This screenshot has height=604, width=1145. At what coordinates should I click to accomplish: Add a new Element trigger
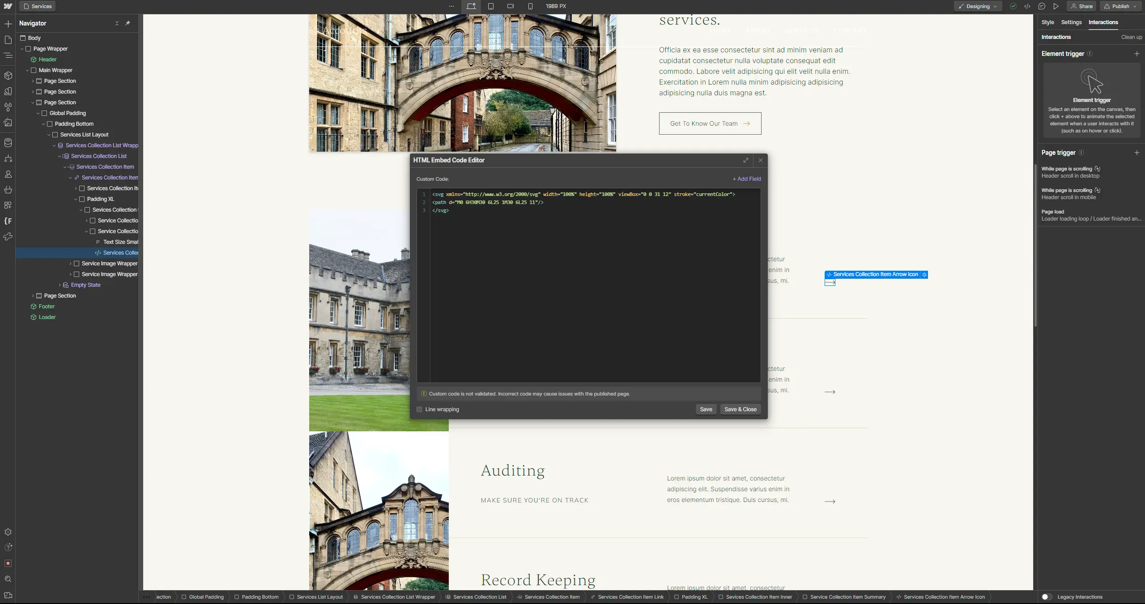click(x=1136, y=54)
